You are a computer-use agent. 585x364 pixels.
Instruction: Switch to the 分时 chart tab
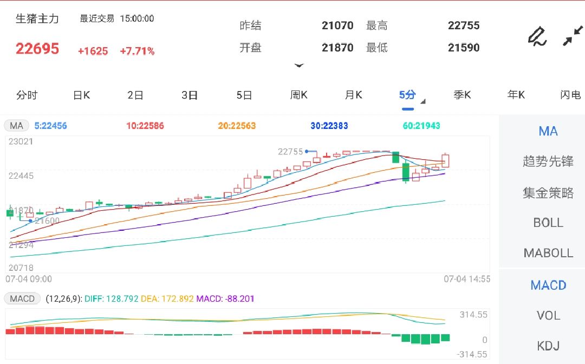coord(27,95)
